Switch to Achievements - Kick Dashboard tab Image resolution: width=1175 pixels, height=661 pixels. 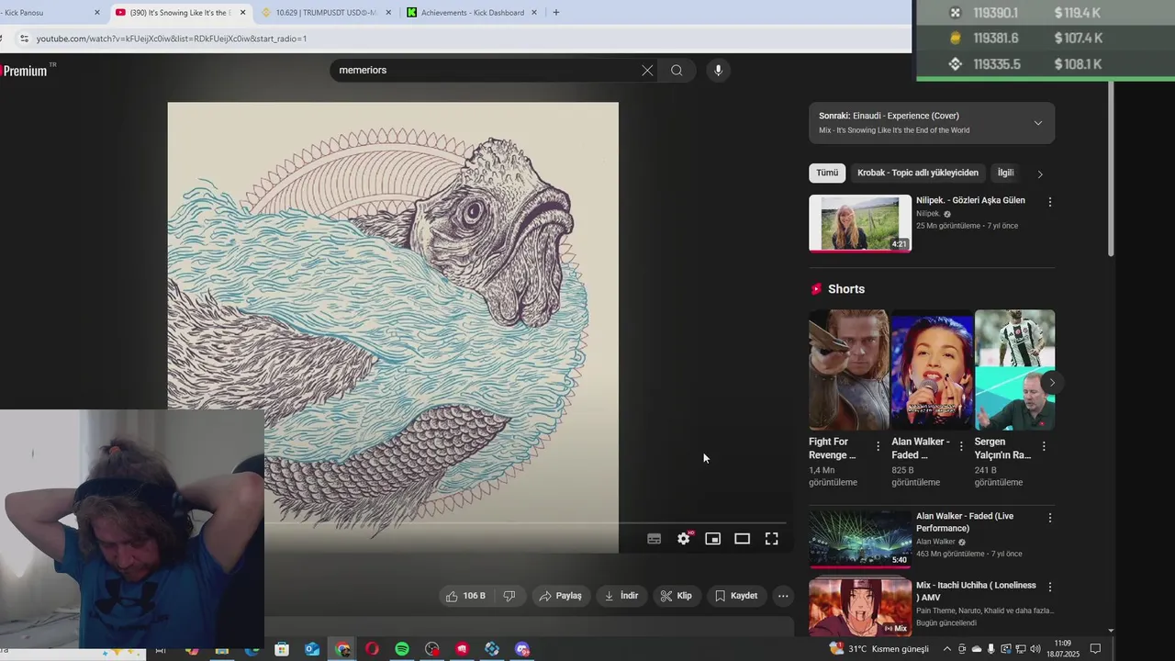pos(473,13)
